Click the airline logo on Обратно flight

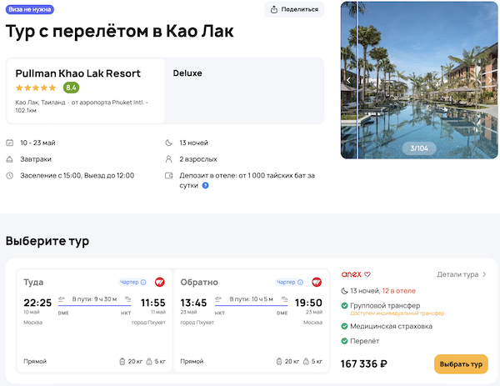[316, 283]
